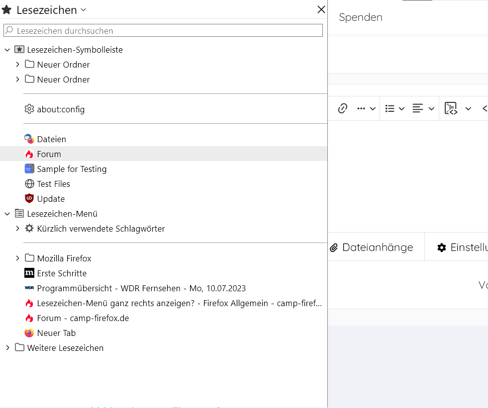Expand the Mozilla Firefox folder
The image size is (488, 408).
pyautogui.click(x=17, y=258)
